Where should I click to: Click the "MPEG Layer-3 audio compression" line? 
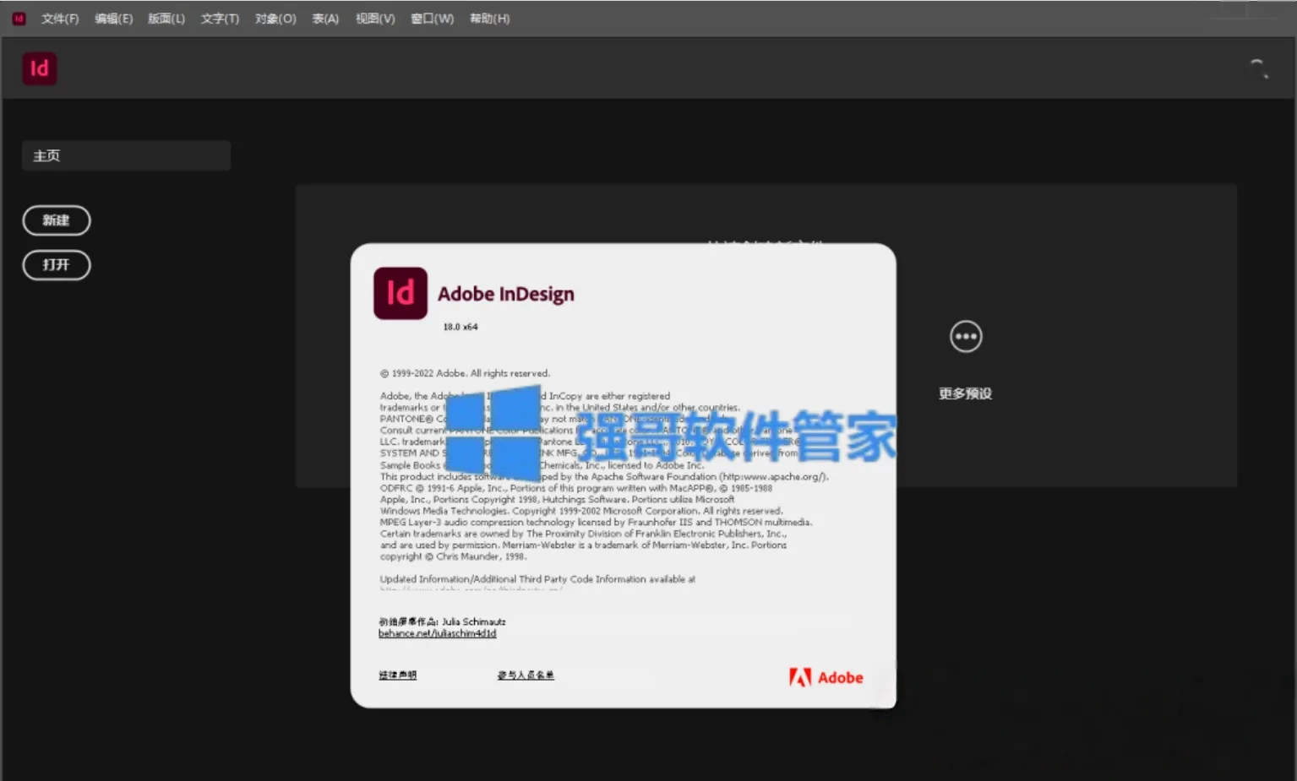596,523
